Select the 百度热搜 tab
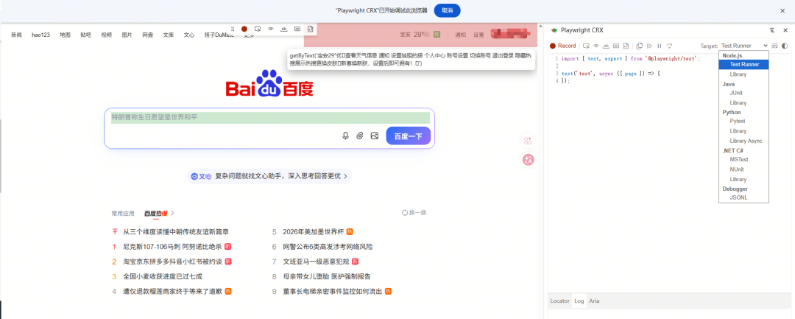795x319 pixels. [x=155, y=214]
